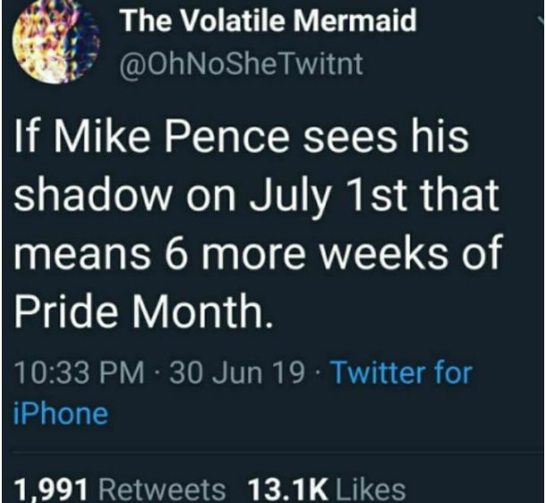Open the Likes label list

coord(371,491)
